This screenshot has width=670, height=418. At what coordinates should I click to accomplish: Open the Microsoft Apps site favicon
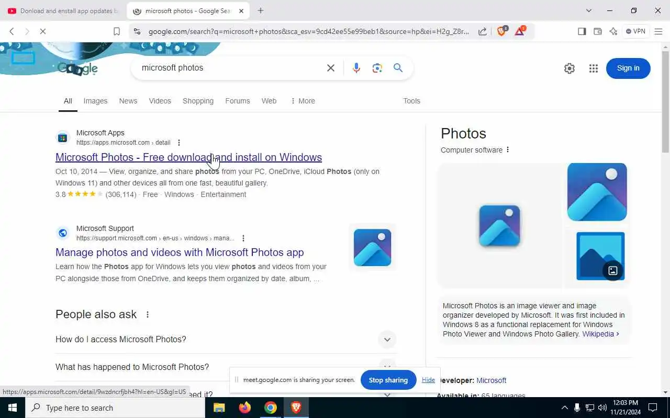point(63,138)
